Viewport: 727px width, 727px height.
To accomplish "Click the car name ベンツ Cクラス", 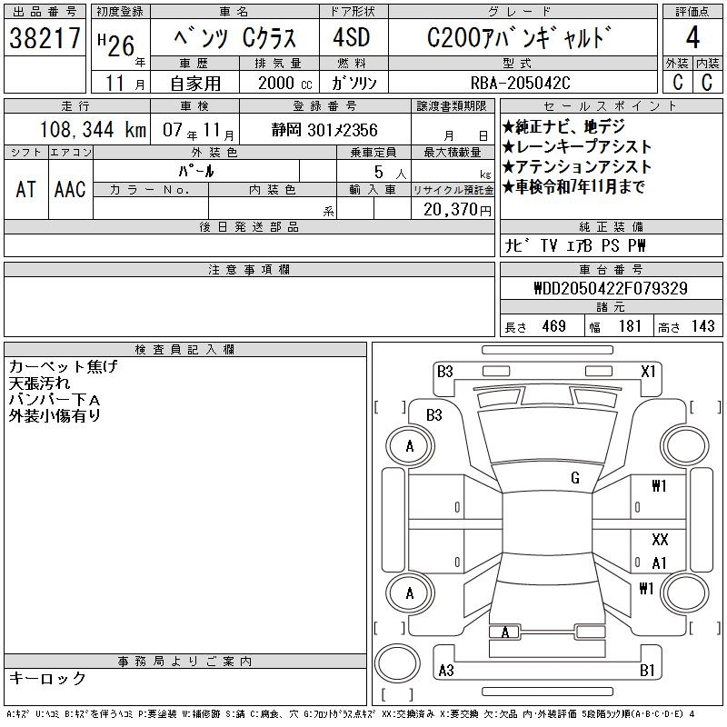I will pos(235,38).
